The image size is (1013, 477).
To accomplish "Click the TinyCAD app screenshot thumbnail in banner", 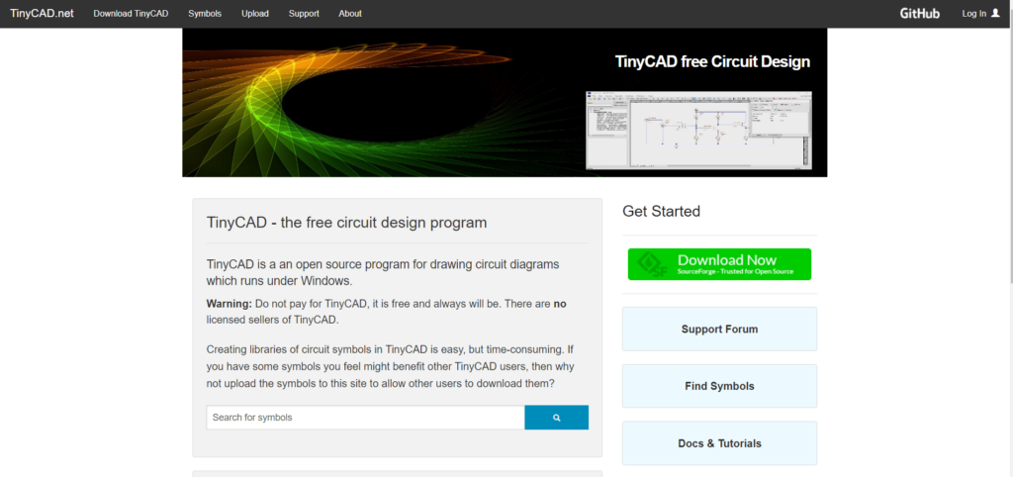I will tap(698, 130).
